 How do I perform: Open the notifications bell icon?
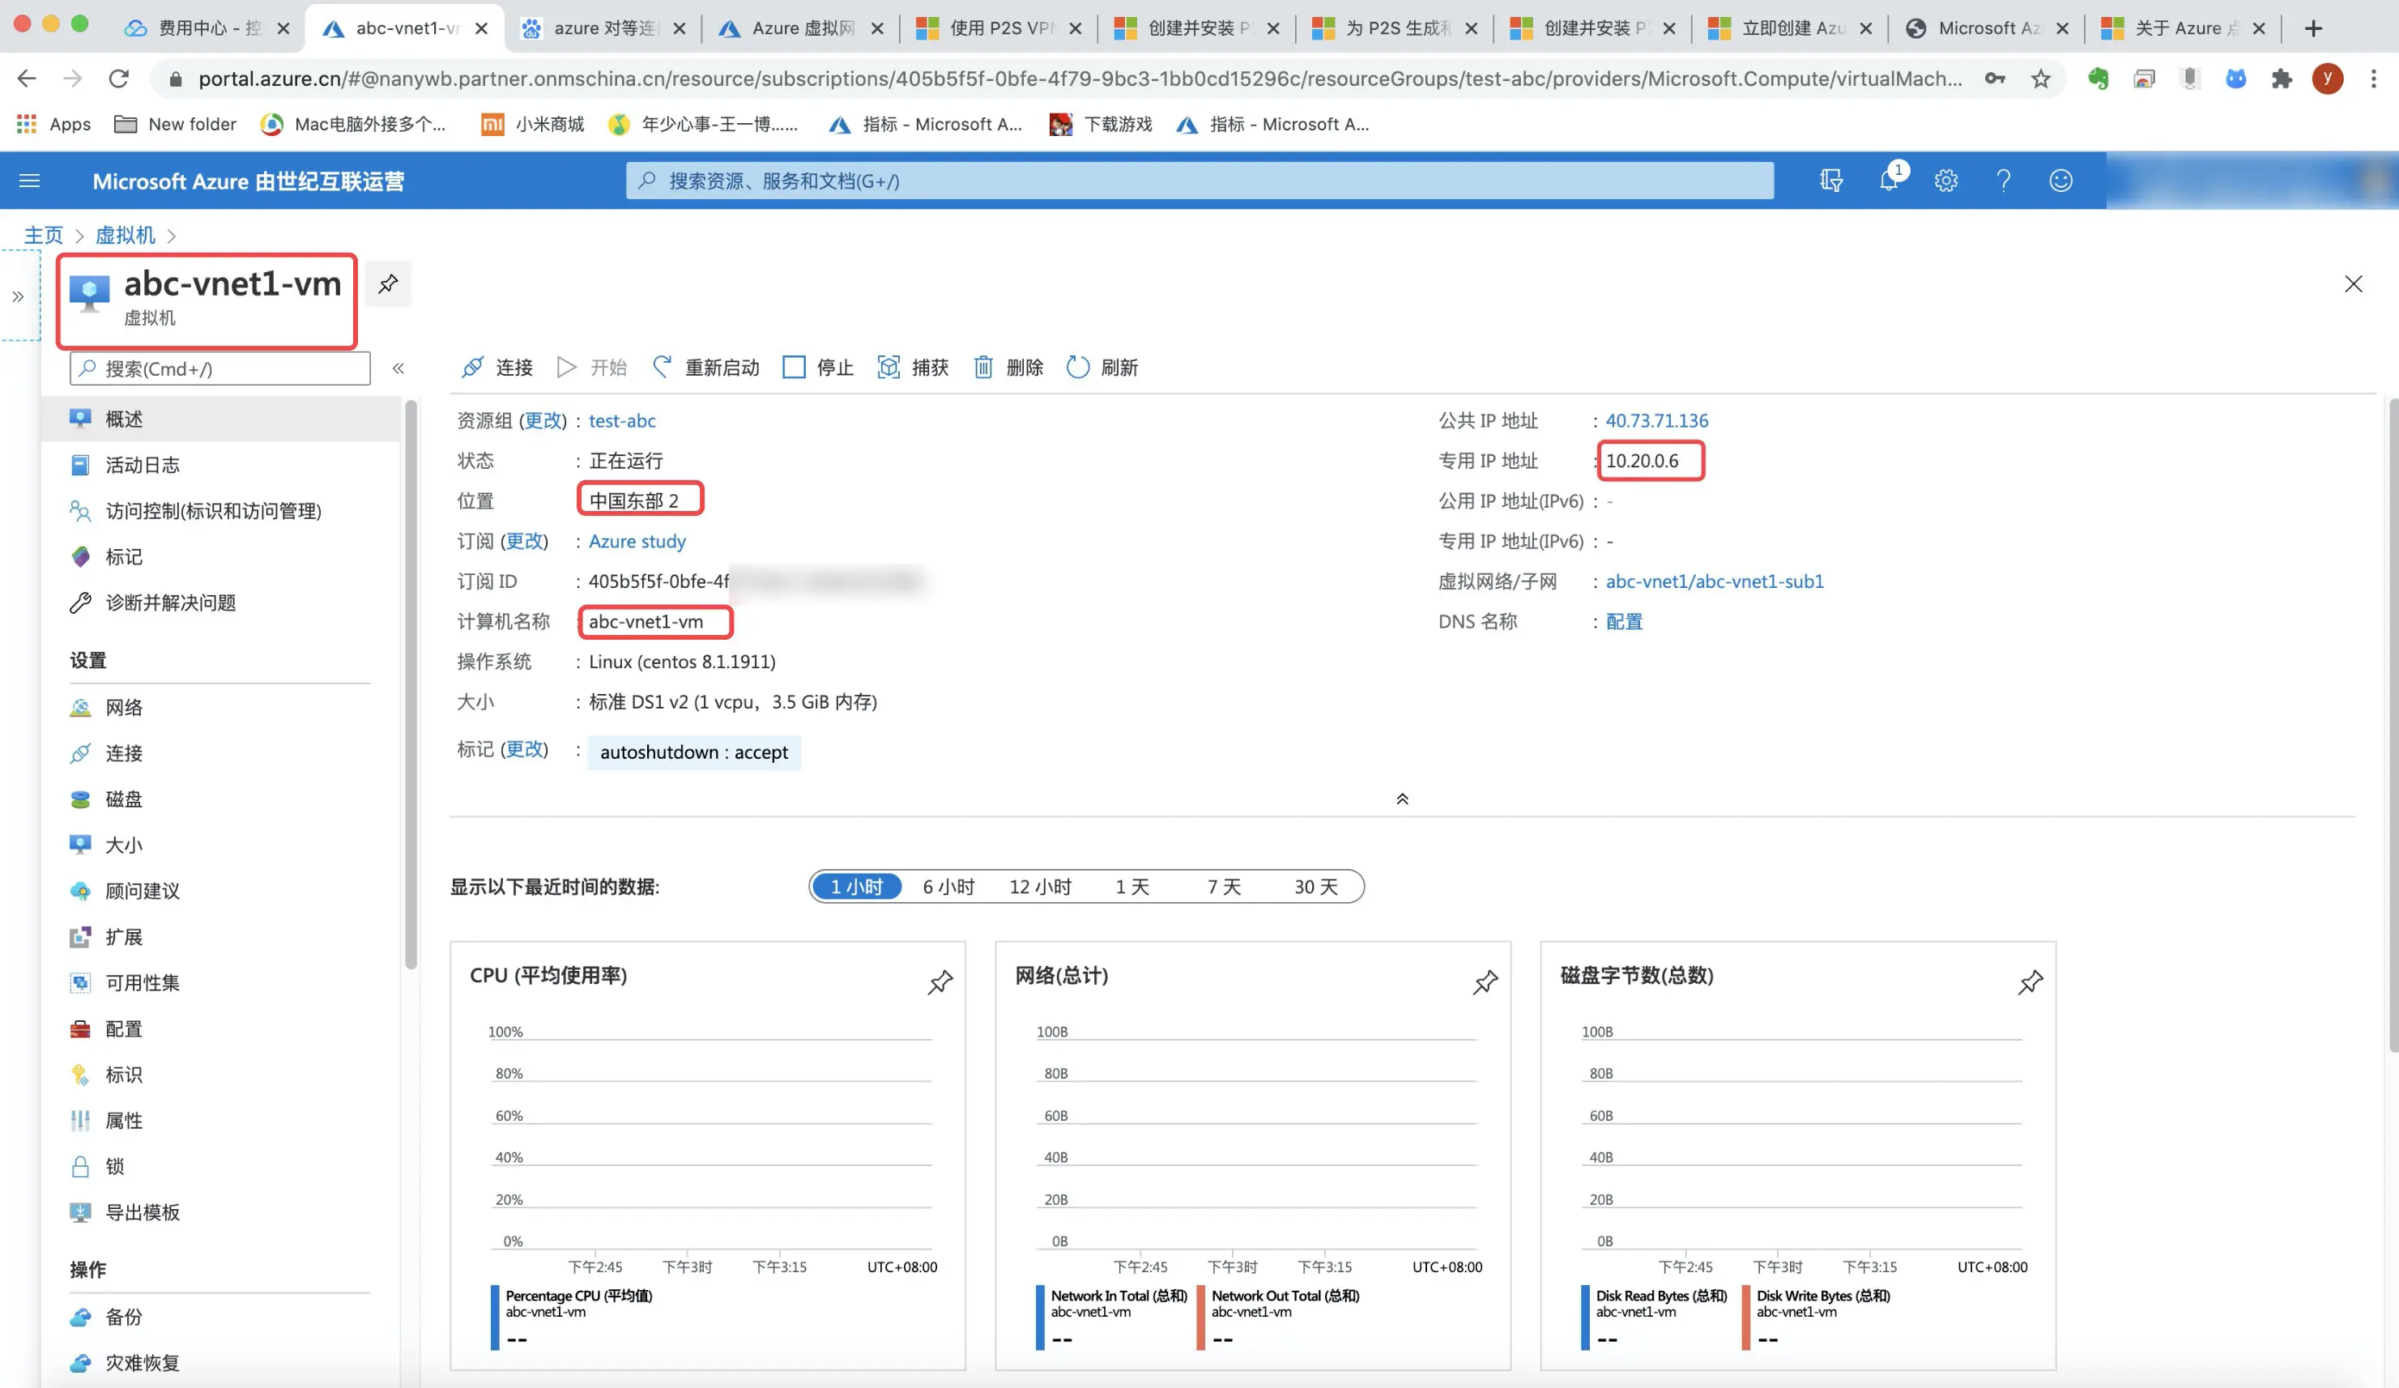(x=1889, y=181)
